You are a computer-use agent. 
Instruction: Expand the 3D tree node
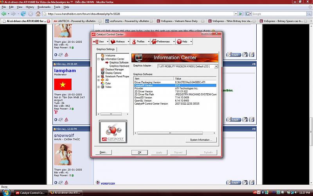(98, 80)
